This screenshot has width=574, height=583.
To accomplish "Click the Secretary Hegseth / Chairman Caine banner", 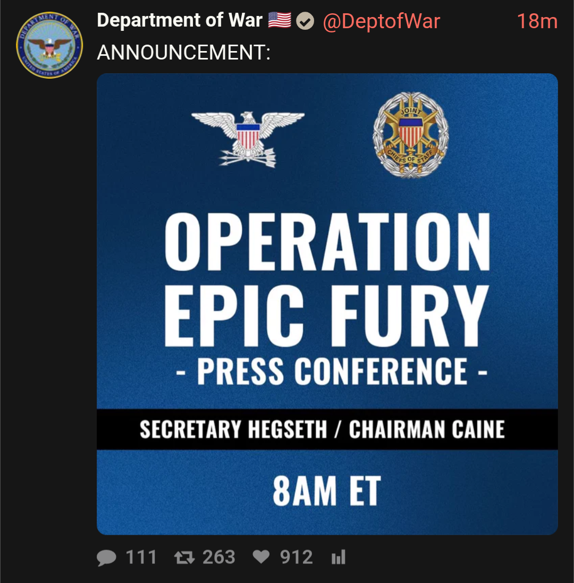I will coord(323,429).
